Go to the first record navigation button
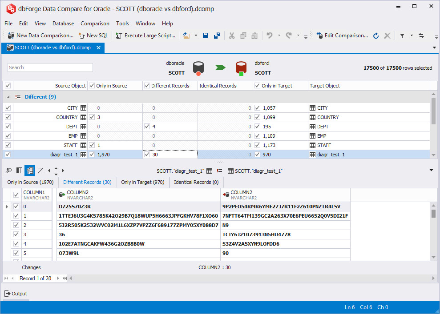The height and width of the screenshot is (314, 440). (x=6, y=278)
